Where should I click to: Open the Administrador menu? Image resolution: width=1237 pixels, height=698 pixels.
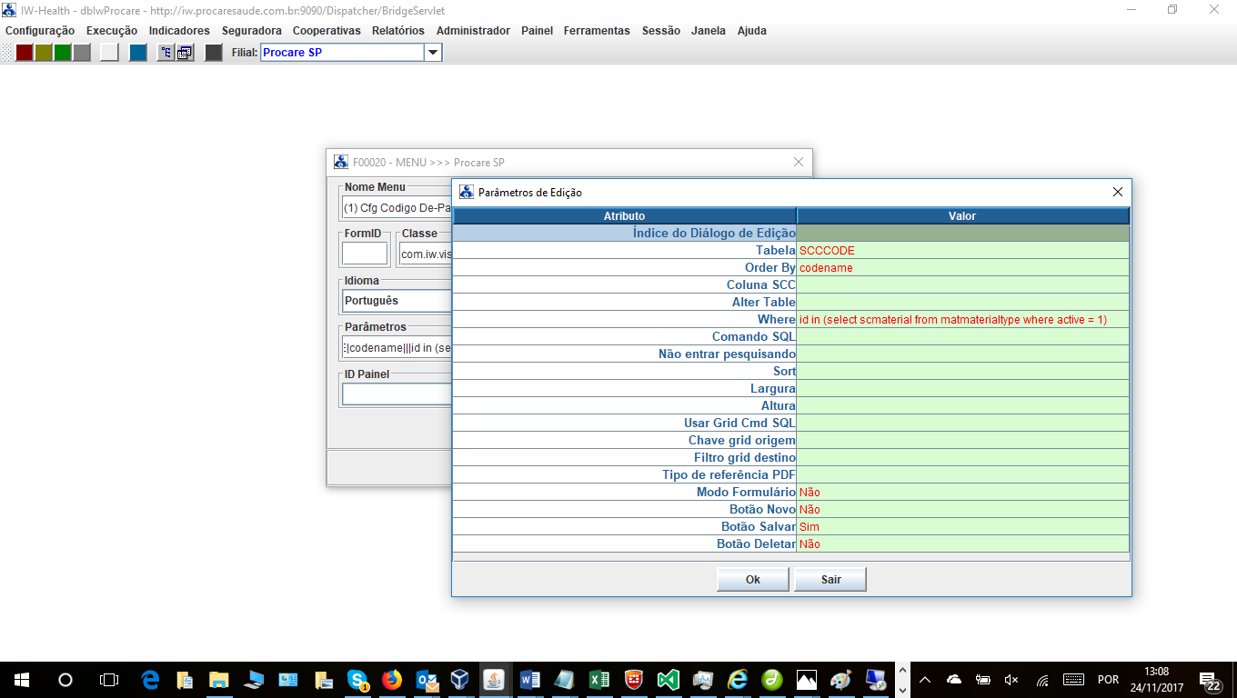tap(473, 30)
